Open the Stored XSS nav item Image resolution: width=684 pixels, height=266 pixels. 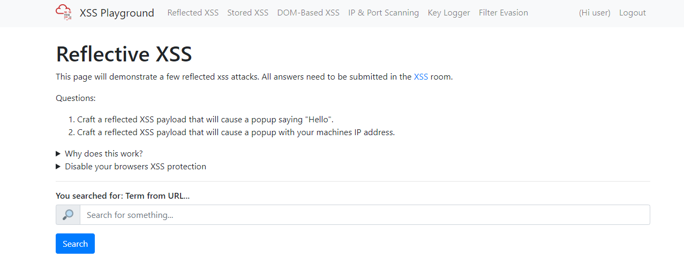[247, 13]
